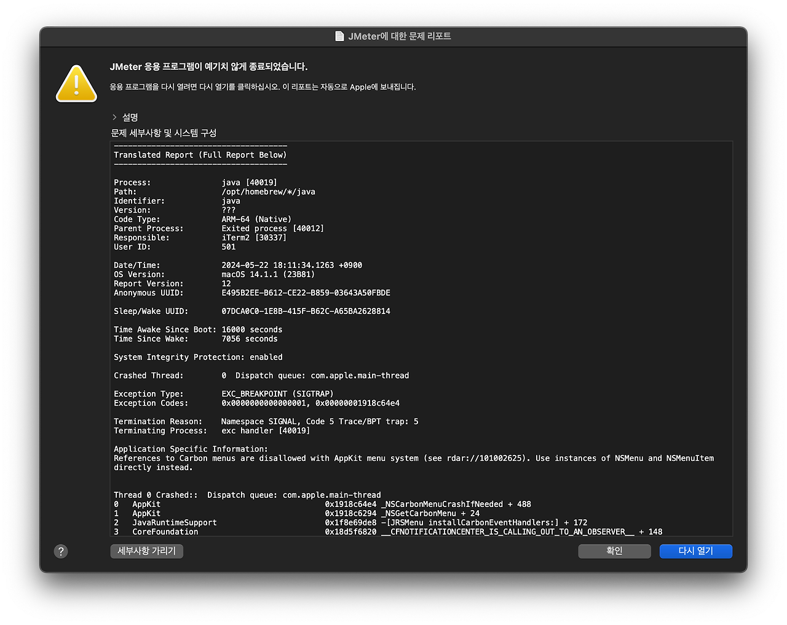
Task: Click the '문제 세부사항 및 시스템 구성' label
Action: 164,133
